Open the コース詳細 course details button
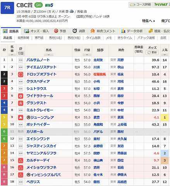This screenshot has width=170, height=186. (x=140, y=5)
